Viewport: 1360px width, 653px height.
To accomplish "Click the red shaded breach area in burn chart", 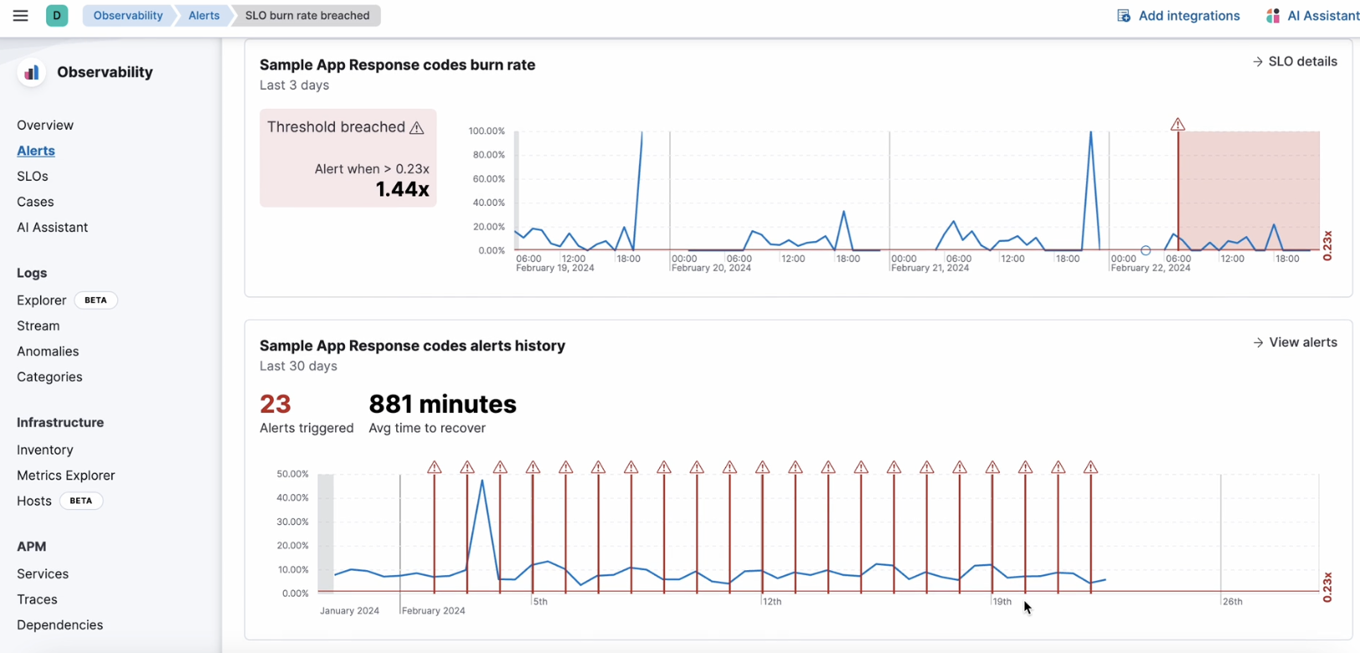I will [x=1249, y=190].
